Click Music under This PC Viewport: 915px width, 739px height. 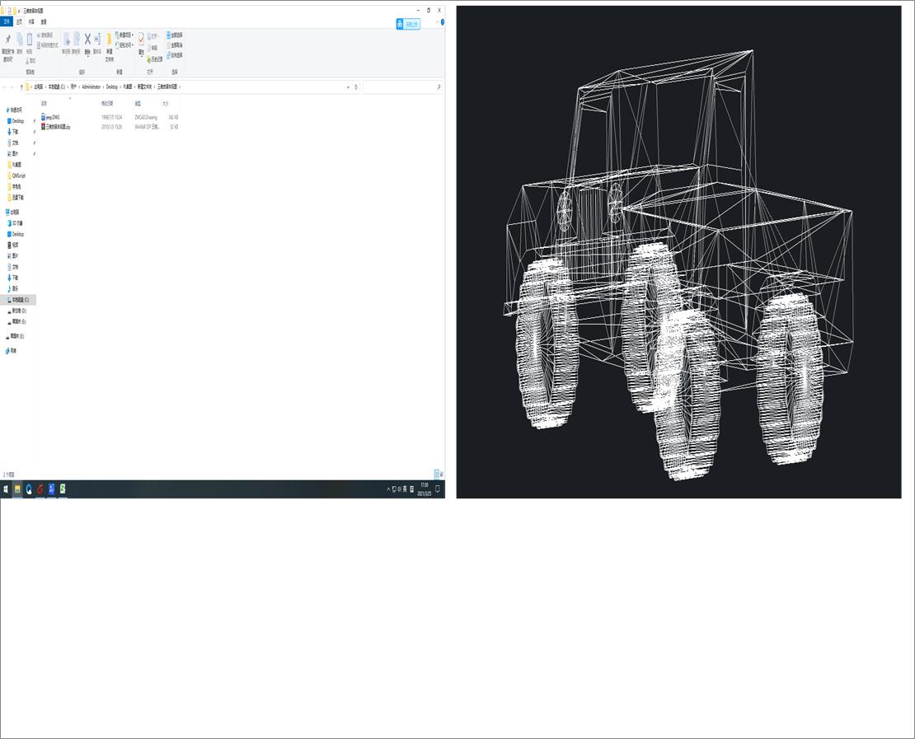point(13,288)
